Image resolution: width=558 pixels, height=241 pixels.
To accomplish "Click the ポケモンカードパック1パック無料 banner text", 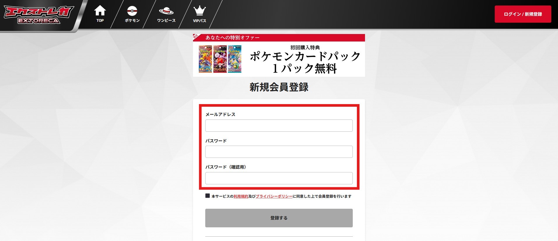I will (305, 62).
